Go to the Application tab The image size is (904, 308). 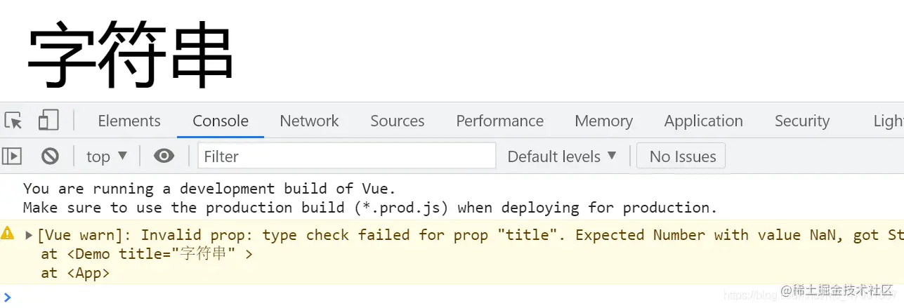[x=703, y=121]
